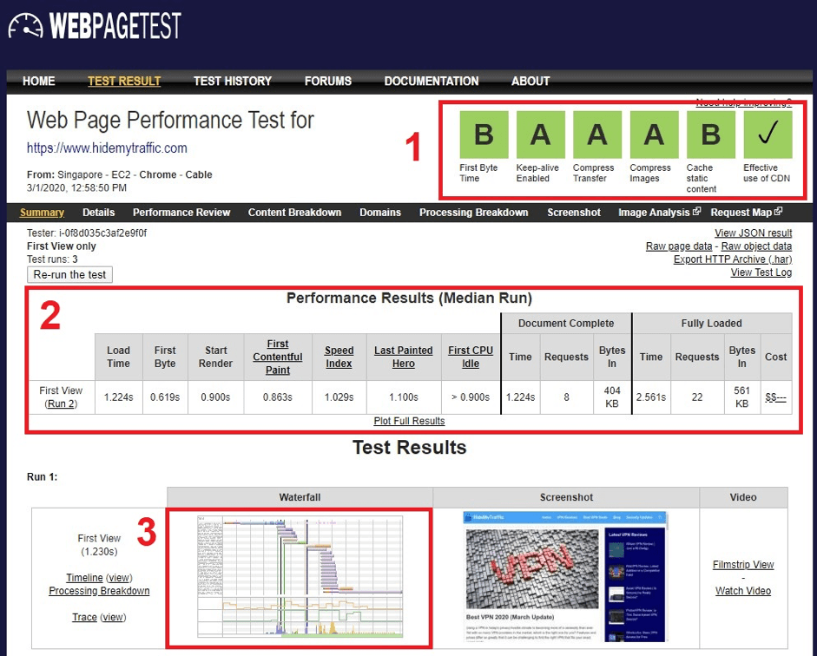Screen dimensions: 817x656
Task: Click the Fully Loaded column header
Action: click(x=712, y=324)
